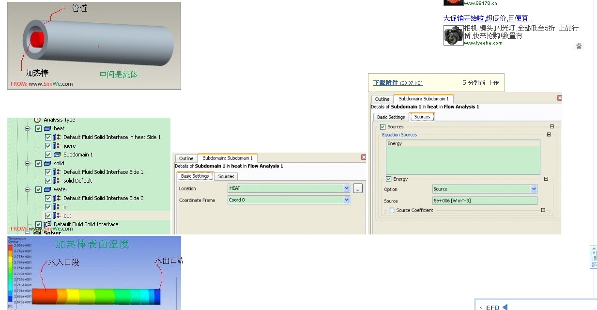Screen dimensions: 597x310
Task: Click the Analysis Type clock icon
Action: [37, 120]
